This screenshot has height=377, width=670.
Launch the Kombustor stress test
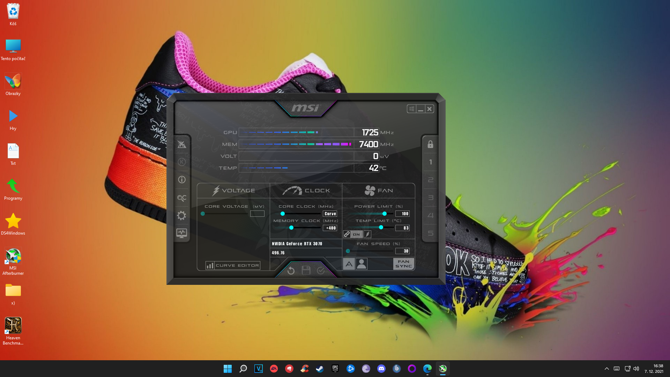coord(181,162)
